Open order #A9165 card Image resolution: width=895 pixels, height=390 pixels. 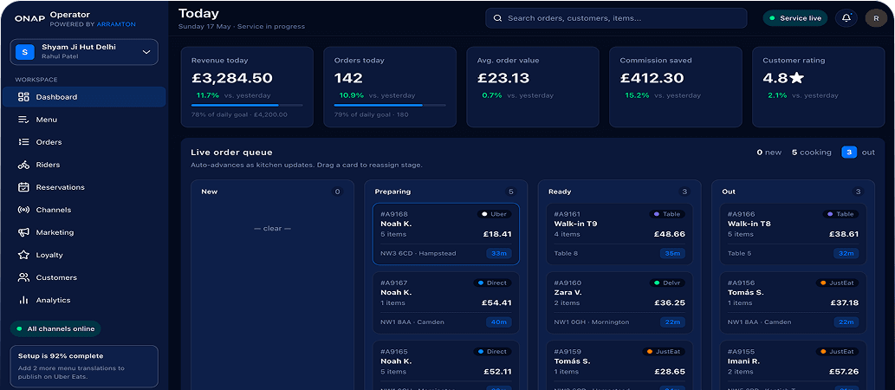446,366
